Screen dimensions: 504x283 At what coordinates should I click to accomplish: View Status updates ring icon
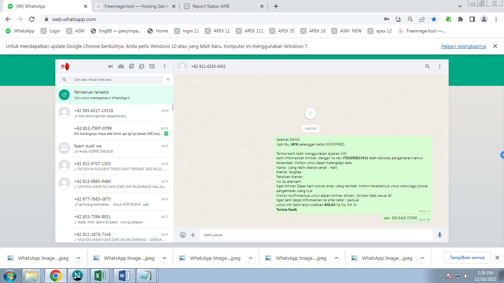131,66
